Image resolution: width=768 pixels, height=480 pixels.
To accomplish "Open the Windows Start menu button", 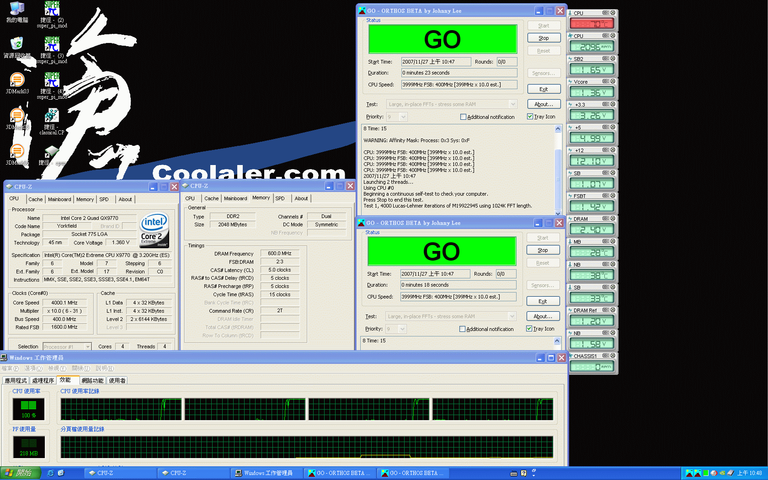I will pyautogui.click(x=21, y=473).
